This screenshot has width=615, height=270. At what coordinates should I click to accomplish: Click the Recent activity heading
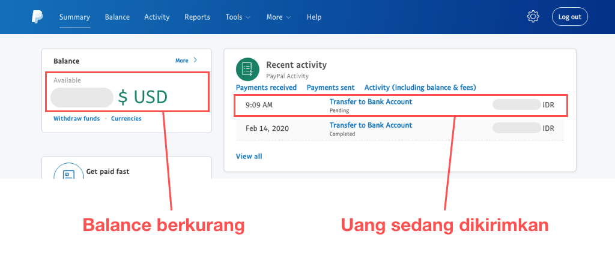coord(296,65)
